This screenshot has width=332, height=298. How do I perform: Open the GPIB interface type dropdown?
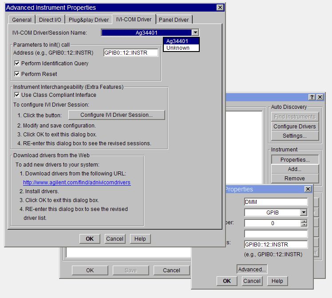304,213
